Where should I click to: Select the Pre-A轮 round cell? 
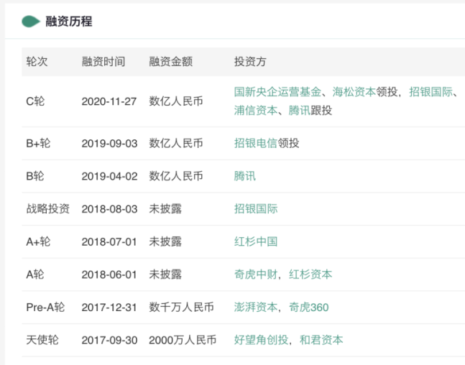(x=45, y=308)
